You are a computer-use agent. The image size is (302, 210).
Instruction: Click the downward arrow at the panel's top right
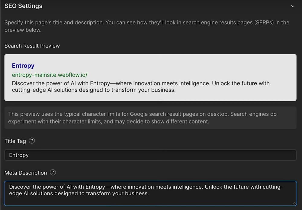[x=292, y=6]
